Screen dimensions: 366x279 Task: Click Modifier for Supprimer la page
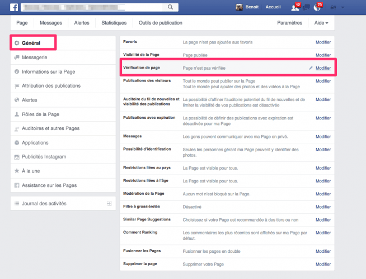click(x=323, y=264)
